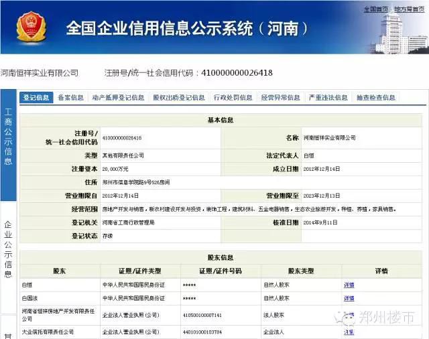Click the 股东信息 section header
429x339 pixels.
tap(221, 257)
